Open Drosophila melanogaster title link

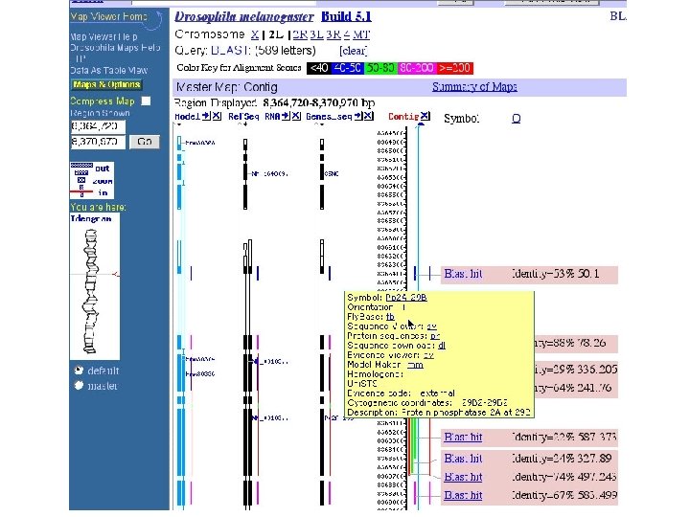pos(244,16)
